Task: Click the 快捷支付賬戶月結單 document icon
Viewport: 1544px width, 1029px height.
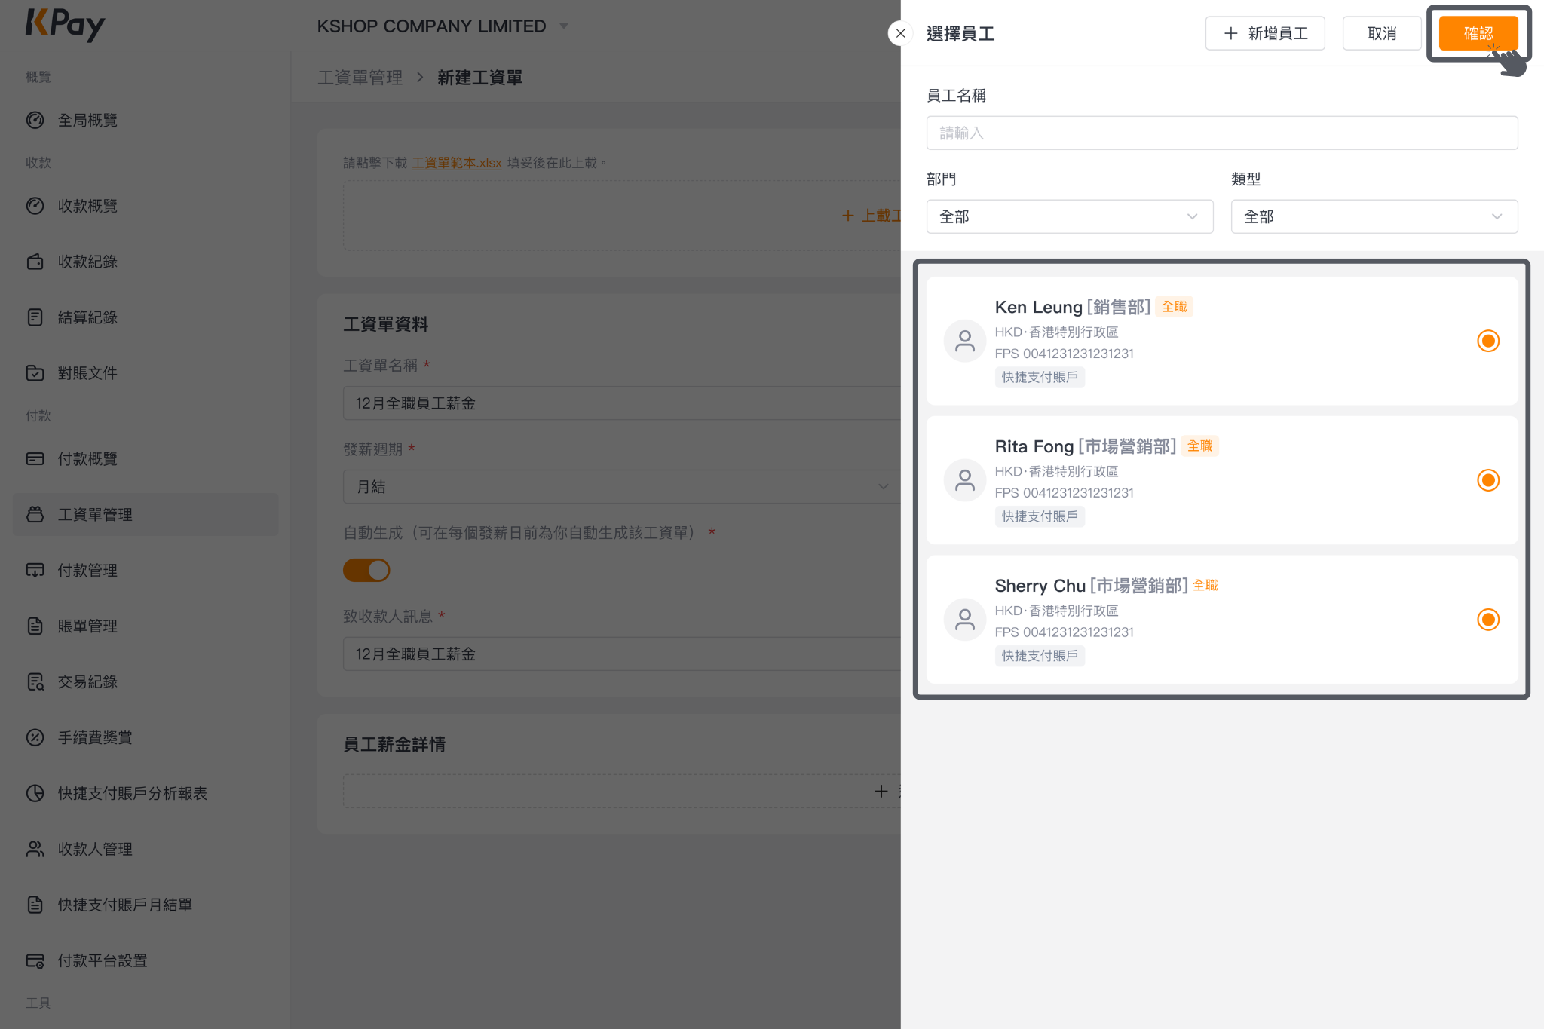Action: (35, 905)
